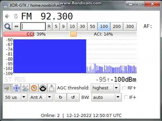
Task: Select the 100 kHz tuning step
Action: pos(104,27)
